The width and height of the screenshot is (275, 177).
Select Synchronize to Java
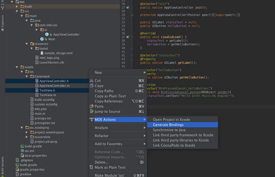(x=183, y=130)
